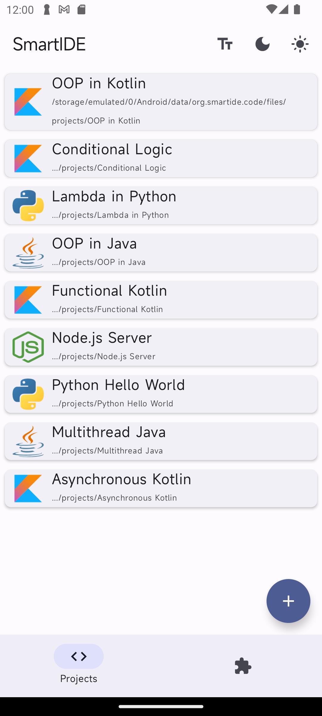Open the Projects tab
322x716 pixels.
[x=79, y=664]
